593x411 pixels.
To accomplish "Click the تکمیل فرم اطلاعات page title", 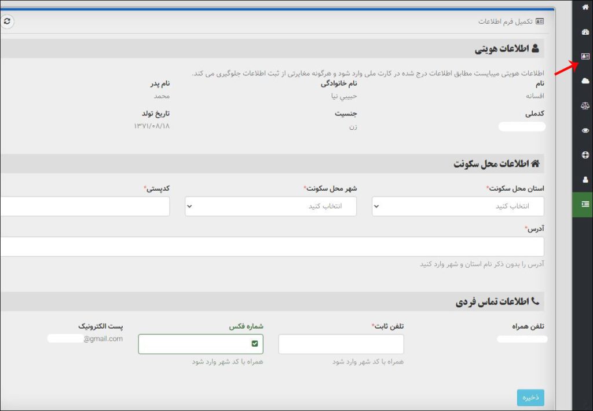I will [x=505, y=21].
